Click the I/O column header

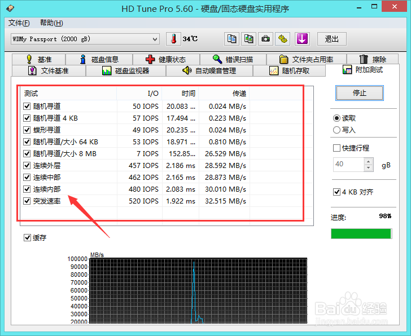coord(139,94)
